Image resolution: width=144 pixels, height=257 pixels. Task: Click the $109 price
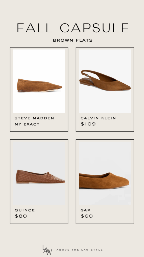point(88,124)
